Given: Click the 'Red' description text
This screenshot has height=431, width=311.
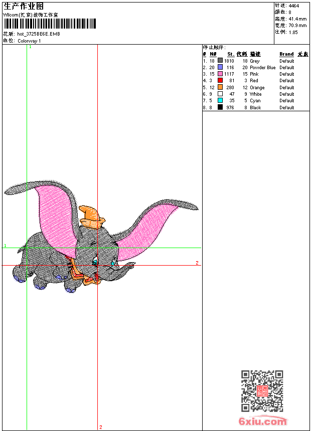Looking at the screenshot, I should pyautogui.click(x=254, y=81).
